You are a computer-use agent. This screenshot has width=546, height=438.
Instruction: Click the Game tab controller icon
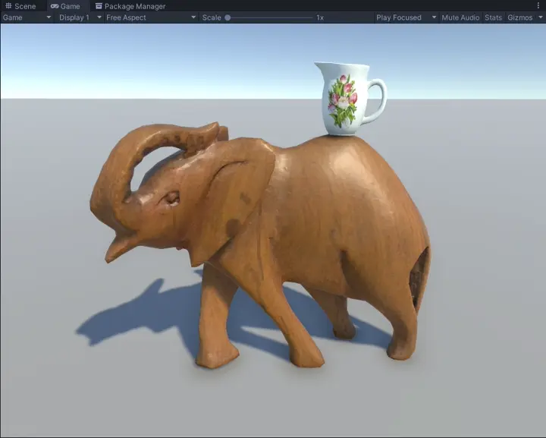(55, 6)
